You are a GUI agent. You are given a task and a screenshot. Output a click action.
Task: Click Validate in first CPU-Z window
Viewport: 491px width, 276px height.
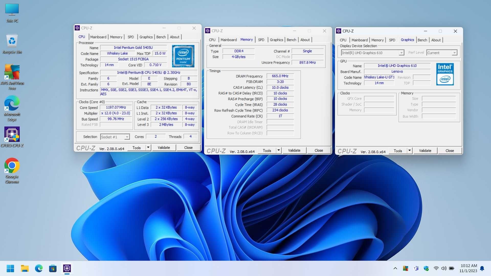click(164, 148)
